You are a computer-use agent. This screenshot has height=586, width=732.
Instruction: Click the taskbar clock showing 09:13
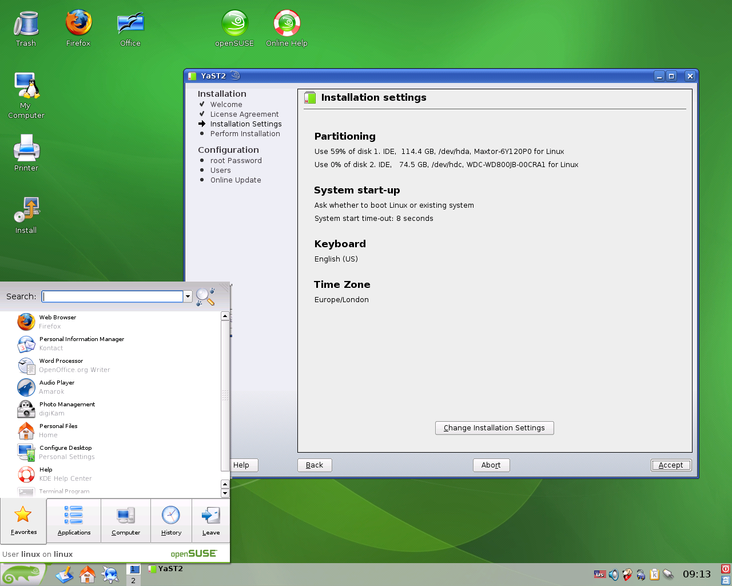(x=697, y=575)
